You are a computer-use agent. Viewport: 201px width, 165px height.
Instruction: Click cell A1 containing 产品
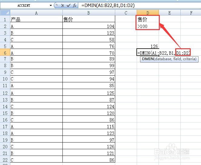coord(36,19)
